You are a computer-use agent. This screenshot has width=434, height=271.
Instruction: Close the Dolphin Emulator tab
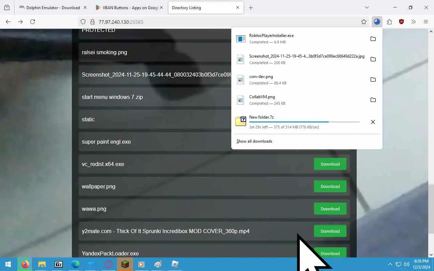[85, 7]
